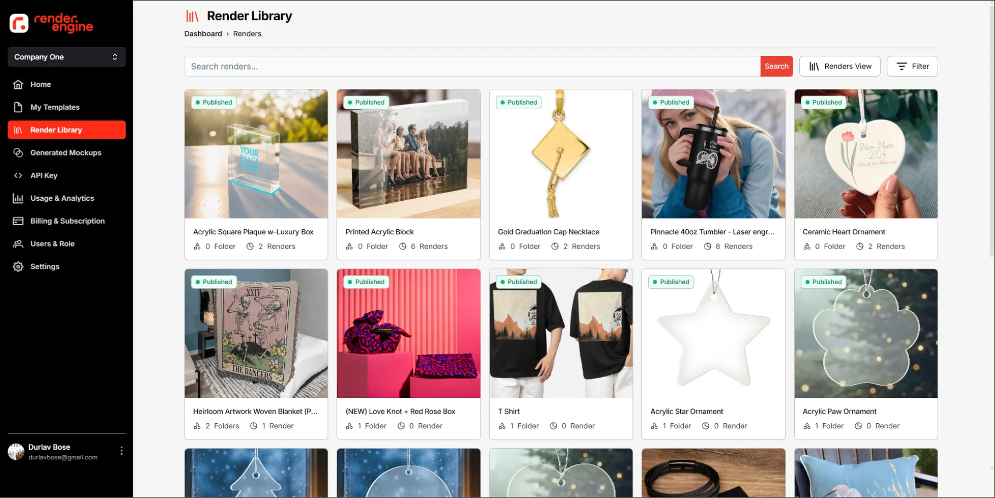Open Love Knot + Red Rose Box thumbnail
The width and height of the screenshot is (995, 498).
409,333
